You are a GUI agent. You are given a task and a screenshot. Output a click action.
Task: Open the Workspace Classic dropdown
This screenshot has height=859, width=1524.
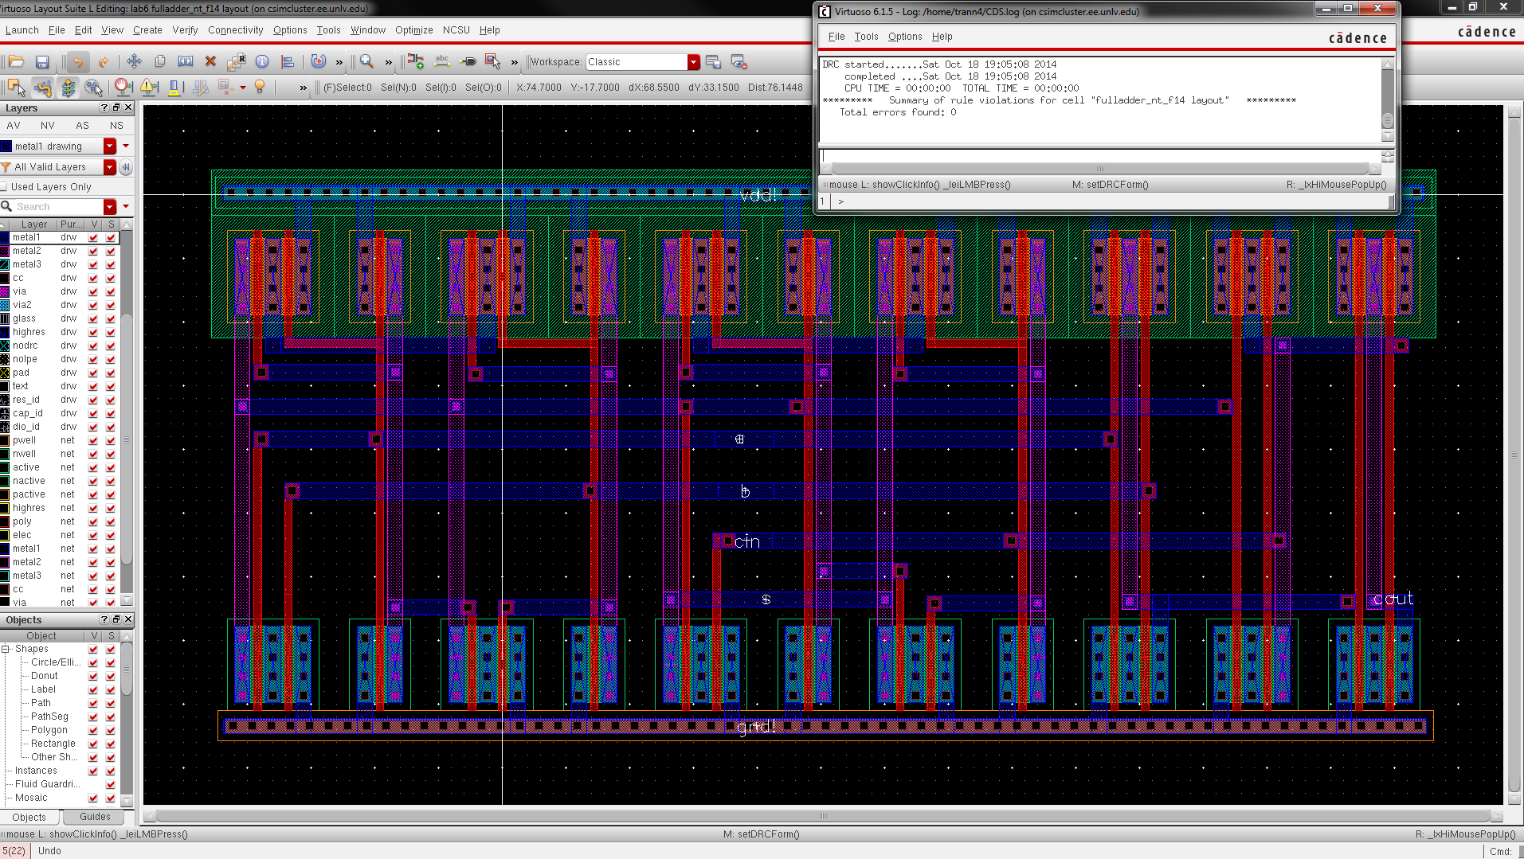coord(694,62)
